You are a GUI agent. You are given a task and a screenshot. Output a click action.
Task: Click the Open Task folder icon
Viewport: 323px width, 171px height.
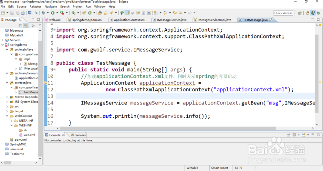tap(106, 13)
